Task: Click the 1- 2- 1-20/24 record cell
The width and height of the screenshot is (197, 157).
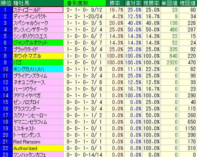Action: [x=85, y=16]
